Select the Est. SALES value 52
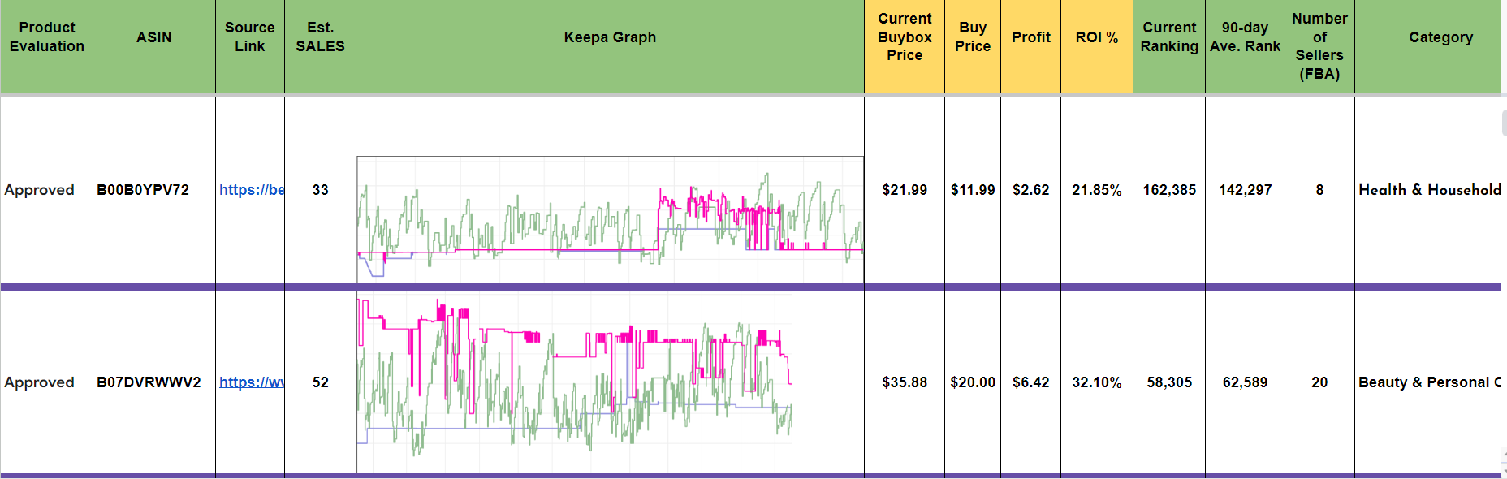Viewport: 1507px width, 479px height. pos(320,382)
